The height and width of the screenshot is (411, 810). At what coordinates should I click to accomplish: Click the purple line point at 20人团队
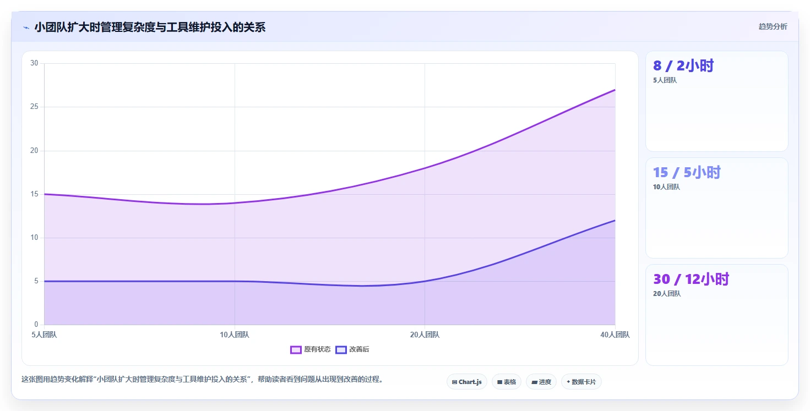(x=425, y=168)
